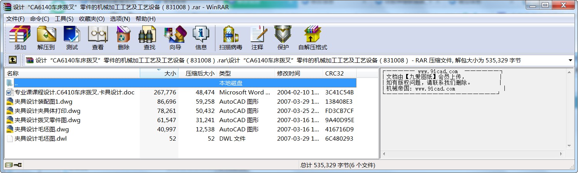Viewport: 578px width, 173px height.
Task: Sort by the 类型 column header
Action: click(246, 73)
